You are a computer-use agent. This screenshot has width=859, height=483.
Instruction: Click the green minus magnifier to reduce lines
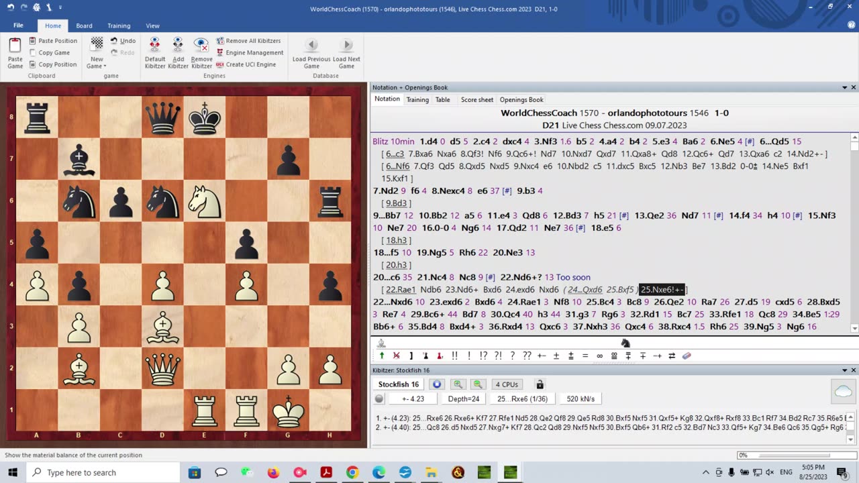point(478,384)
